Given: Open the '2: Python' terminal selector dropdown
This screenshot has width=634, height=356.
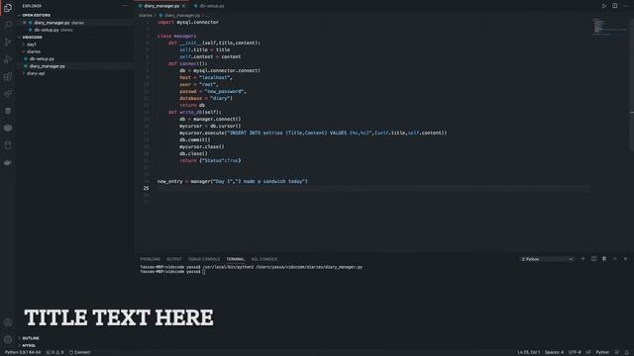Looking at the screenshot, I should [x=547, y=259].
